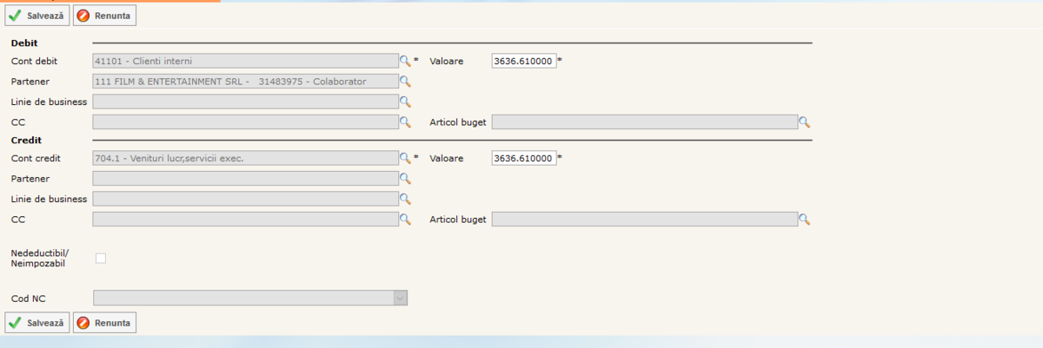
Task: Click Debit Articol buget search icon
Action: click(804, 122)
